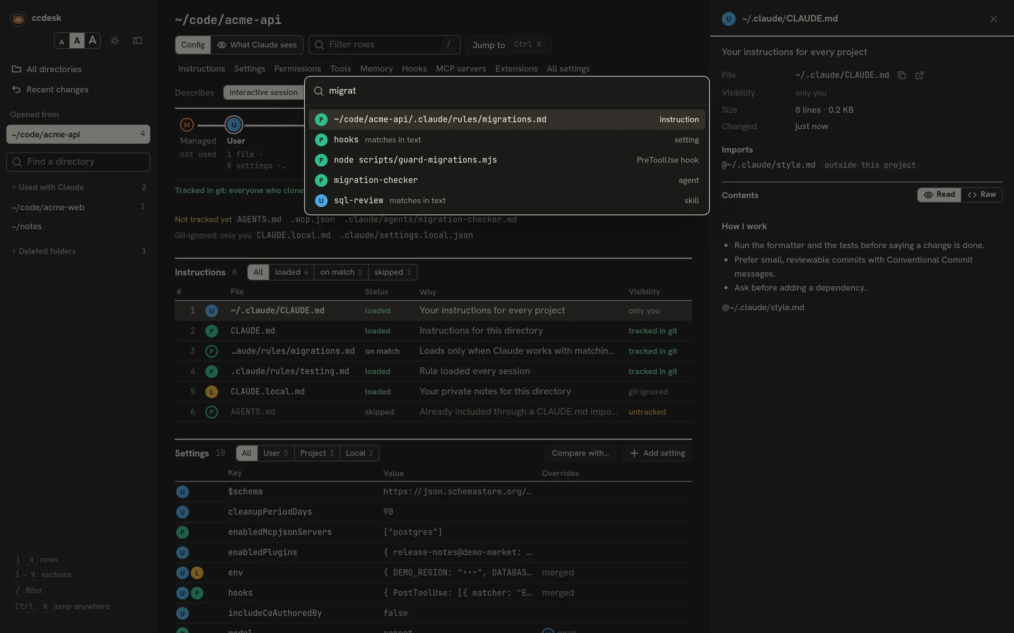Collapse the Used with Claude group
1014x633 pixels.
(78, 187)
